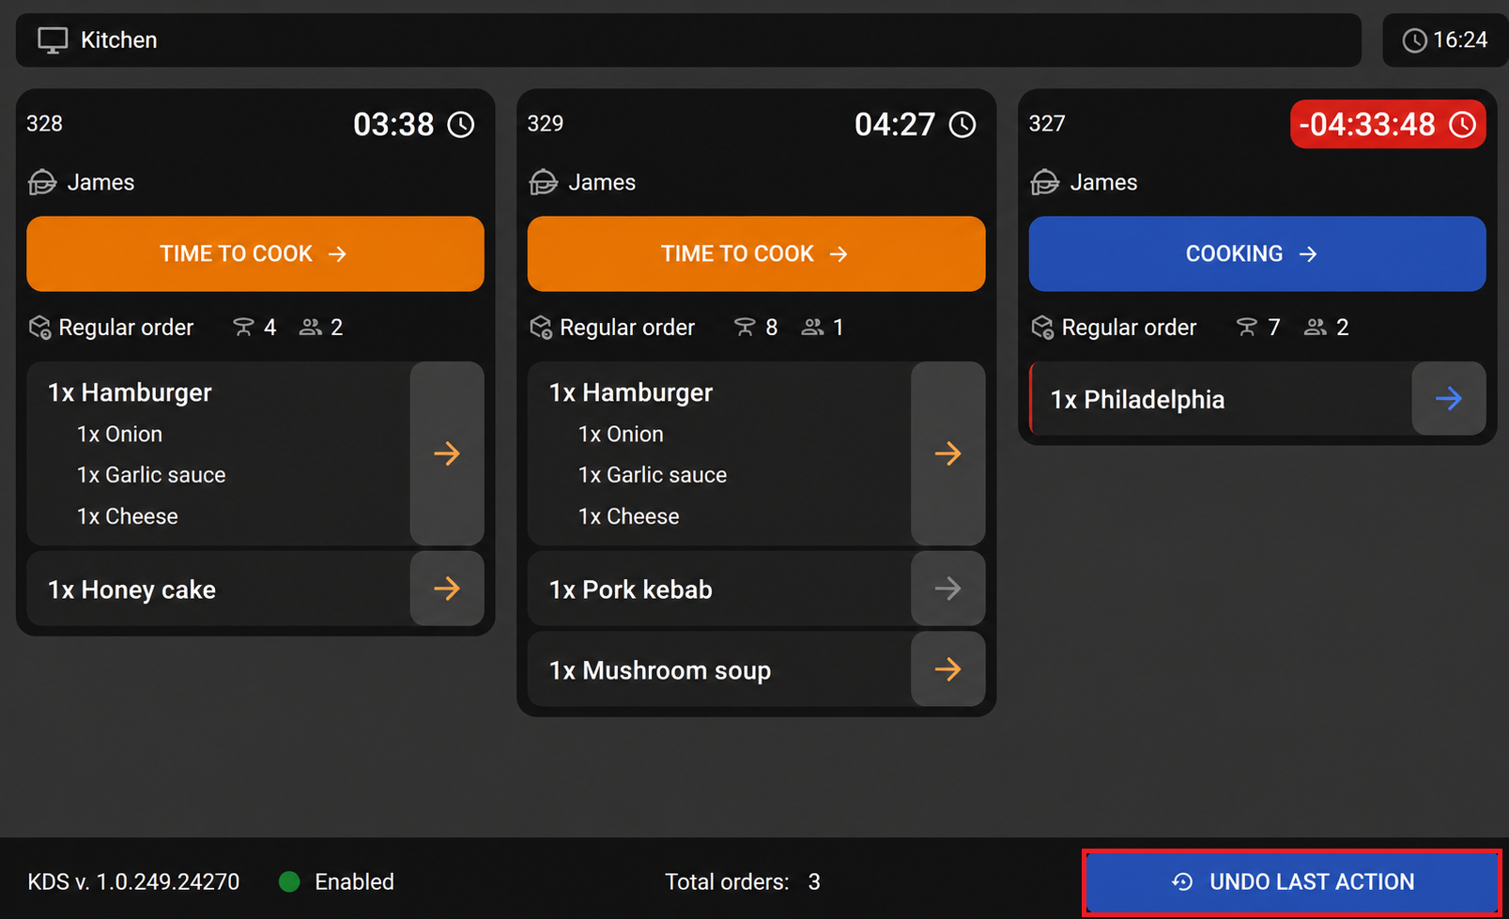This screenshot has height=919, width=1509.
Task: Select 1x Honey cake item
Action: 218,589
